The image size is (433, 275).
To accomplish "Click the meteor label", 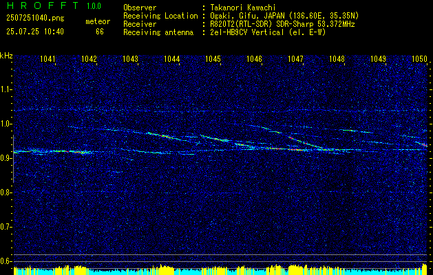I will [98, 21].
